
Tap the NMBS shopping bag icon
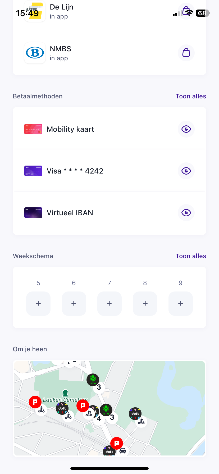[x=186, y=53]
